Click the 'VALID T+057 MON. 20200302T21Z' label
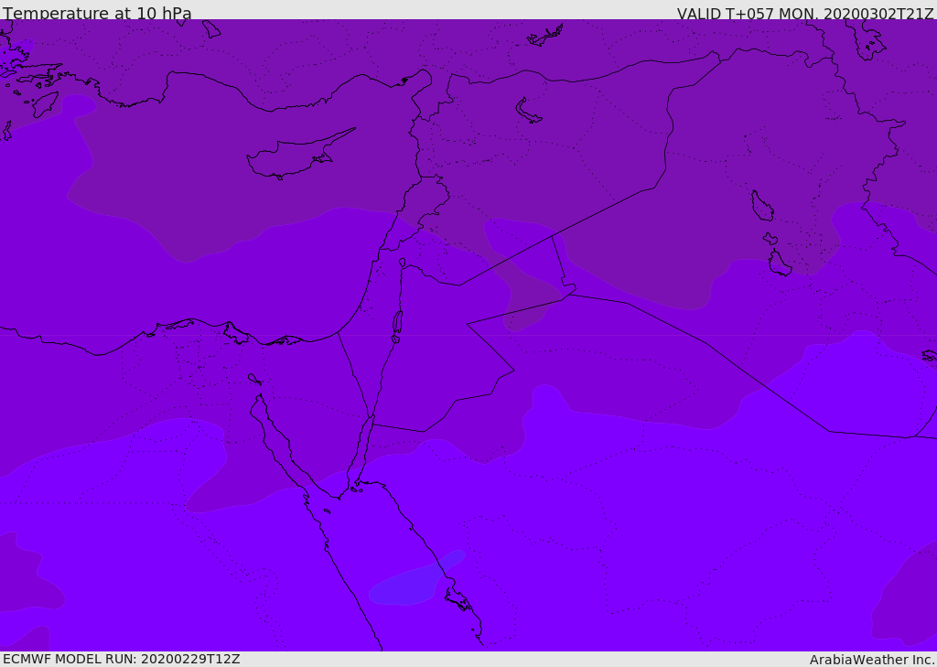Image resolution: width=937 pixels, height=667 pixels. pos(805,14)
